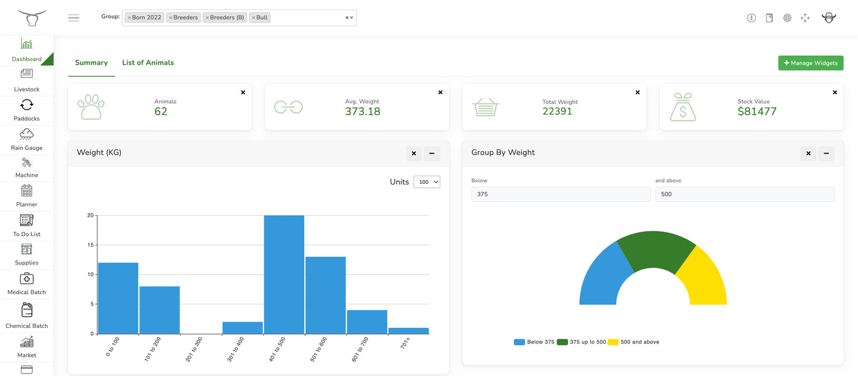Go to Machine section
This screenshot has width=858, height=376.
tap(27, 167)
